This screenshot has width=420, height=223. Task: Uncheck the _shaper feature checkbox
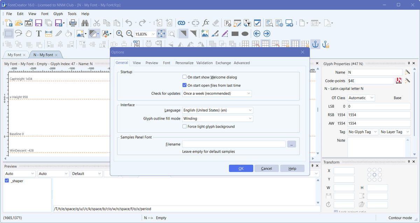coord(7,181)
